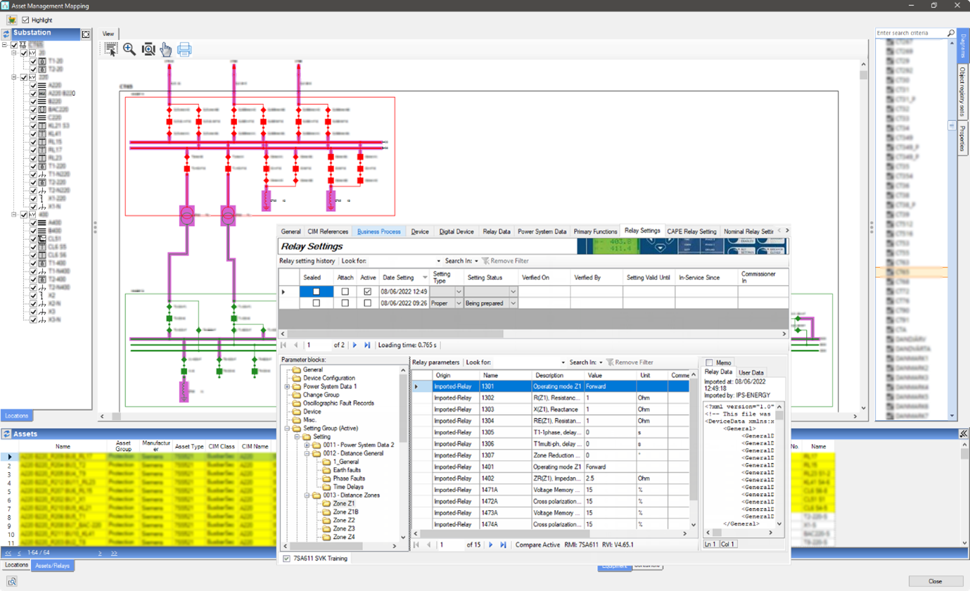Image resolution: width=970 pixels, height=591 pixels.
Task: Click Remove Filter in Relay parameters bar
Action: [629, 362]
